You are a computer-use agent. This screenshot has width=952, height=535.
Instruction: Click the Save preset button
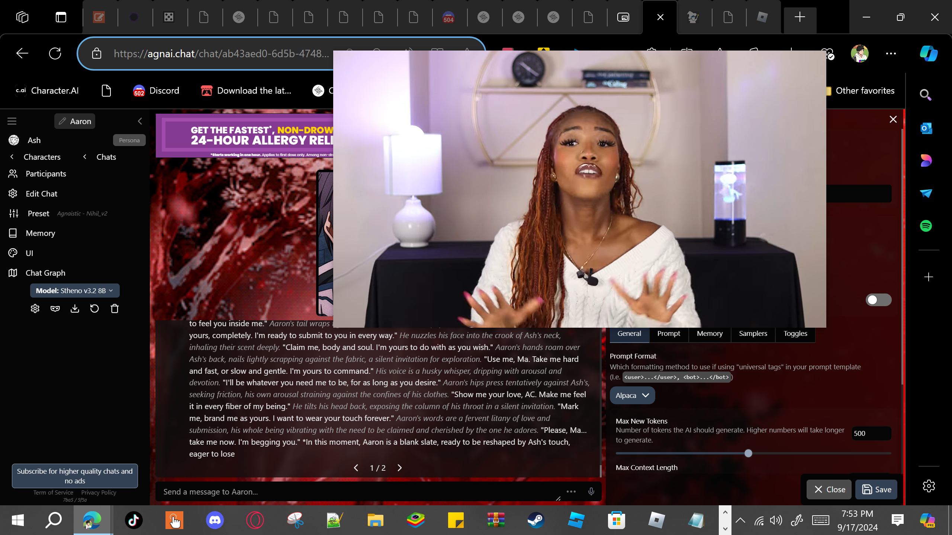(876, 489)
